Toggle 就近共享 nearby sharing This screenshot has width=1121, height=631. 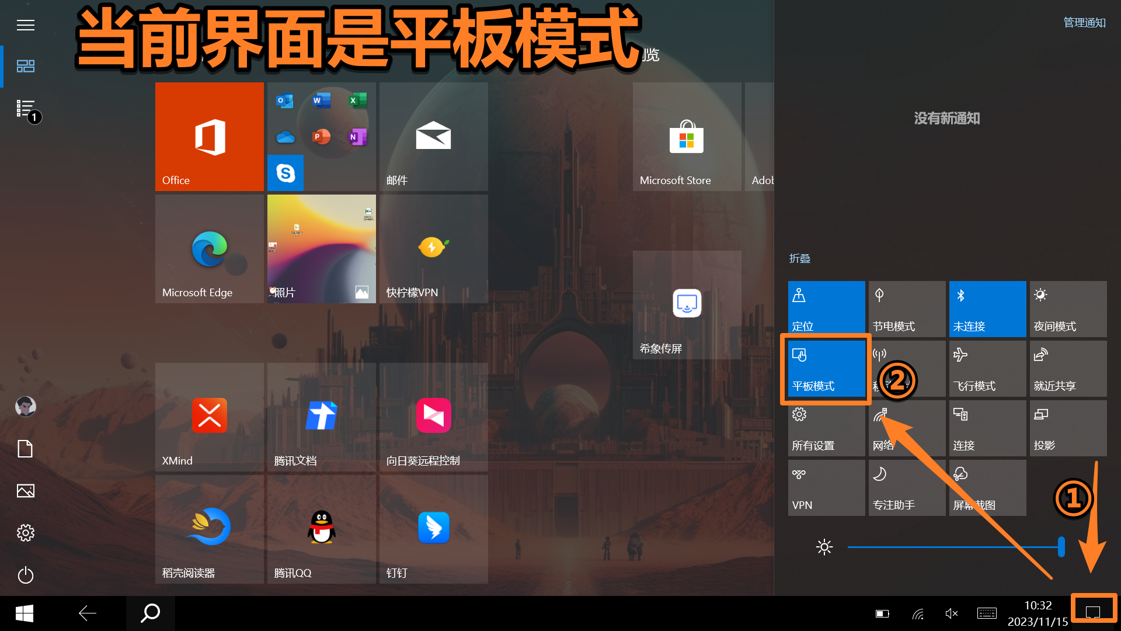click(1068, 369)
